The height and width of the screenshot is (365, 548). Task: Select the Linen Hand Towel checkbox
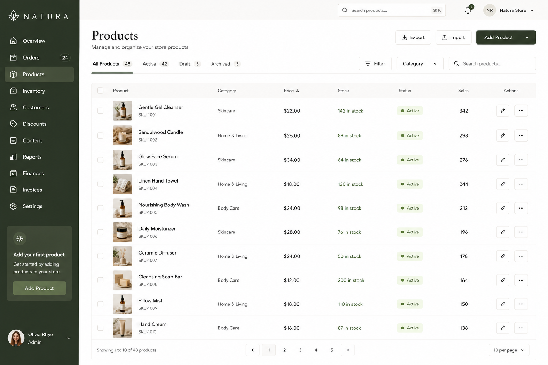pyautogui.click(x=101, y=184)
